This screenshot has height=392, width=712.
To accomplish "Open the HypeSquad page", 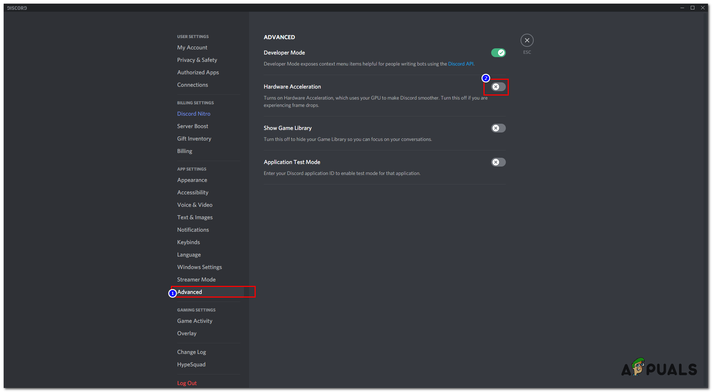I will (191, 365).
